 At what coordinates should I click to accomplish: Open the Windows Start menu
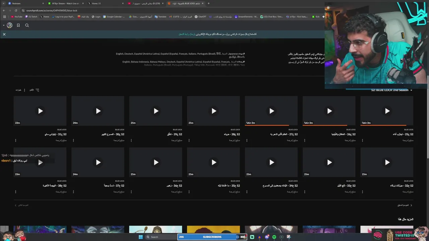point(140,237)
